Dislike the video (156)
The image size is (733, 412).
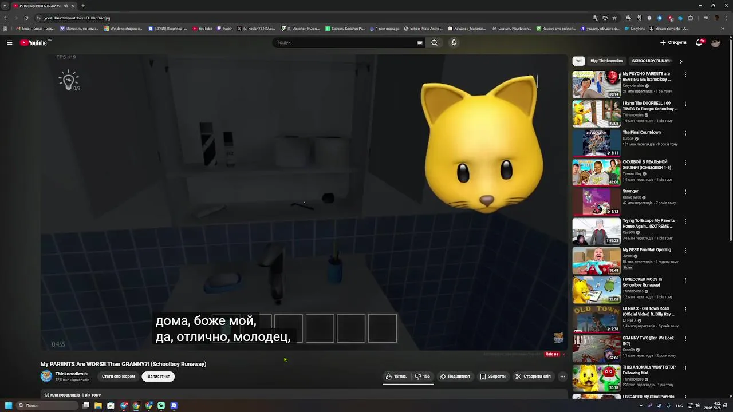423,377
